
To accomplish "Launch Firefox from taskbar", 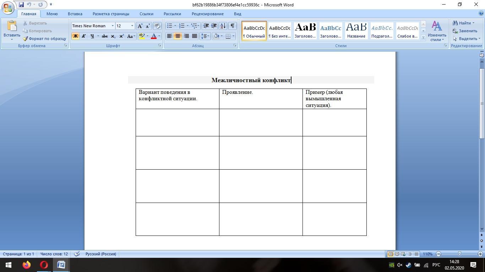I will click(x=27, y=265).
